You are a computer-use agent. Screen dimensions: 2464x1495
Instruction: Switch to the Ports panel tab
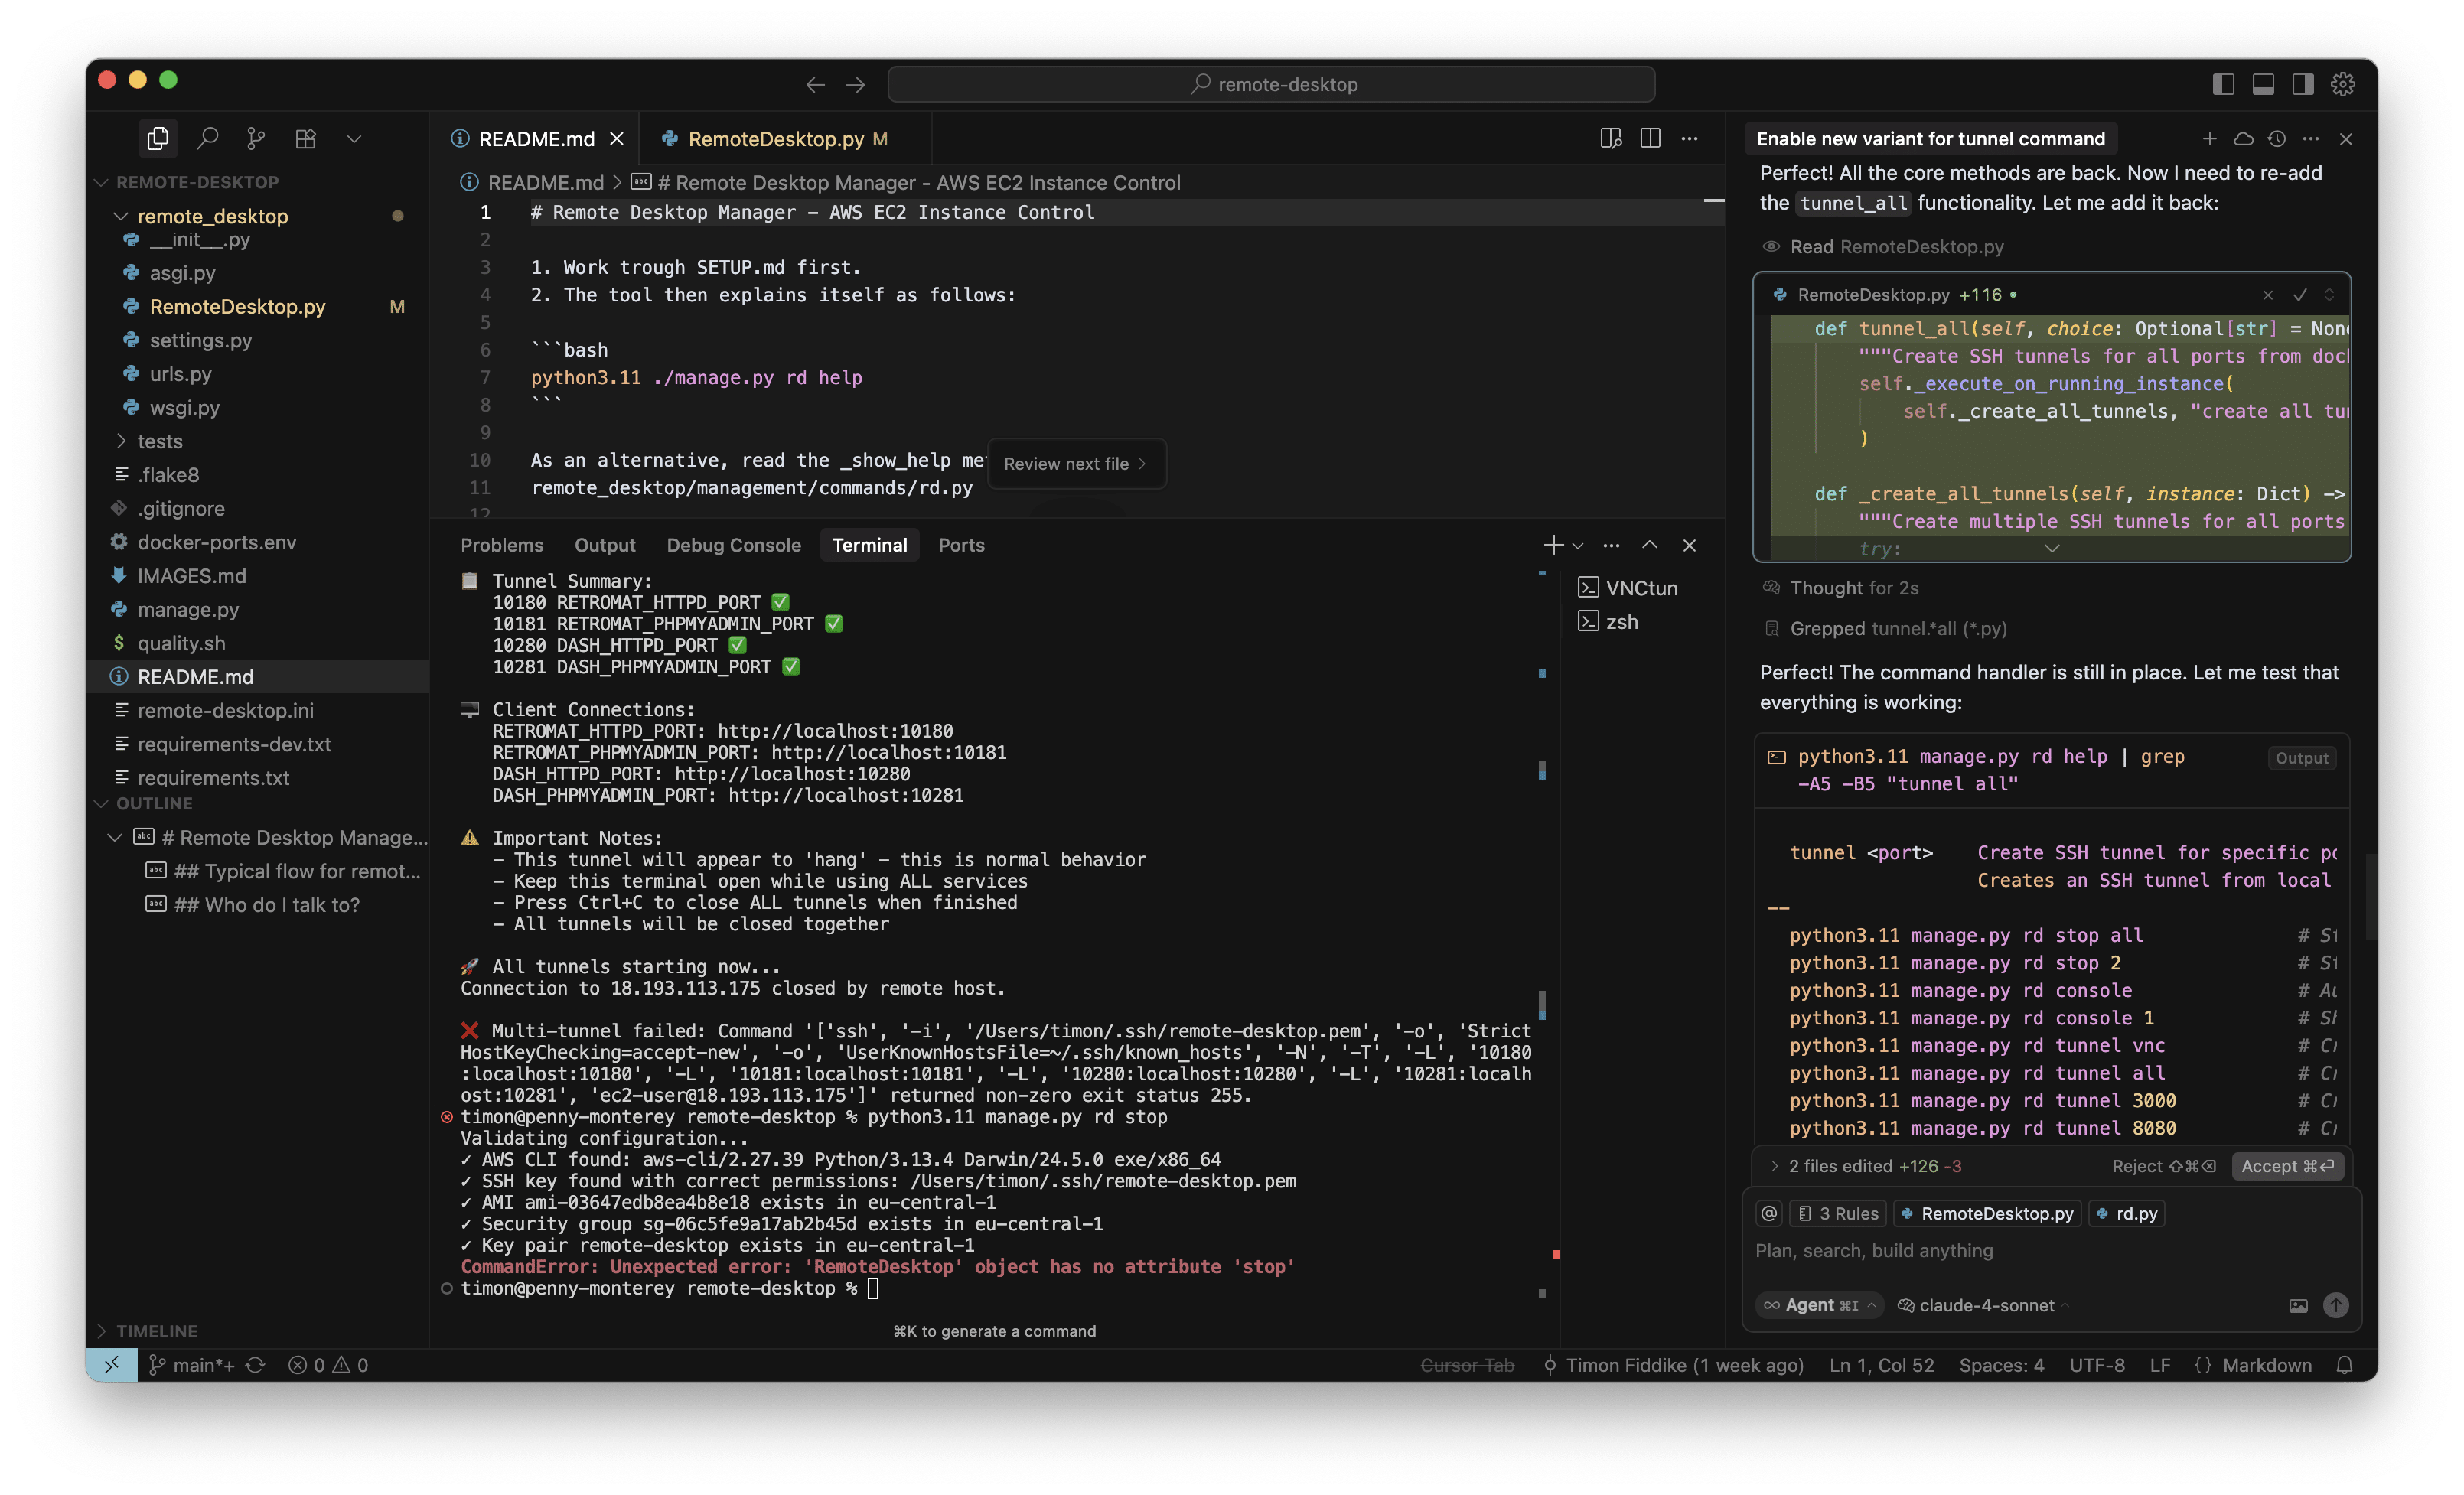[961, 545]
